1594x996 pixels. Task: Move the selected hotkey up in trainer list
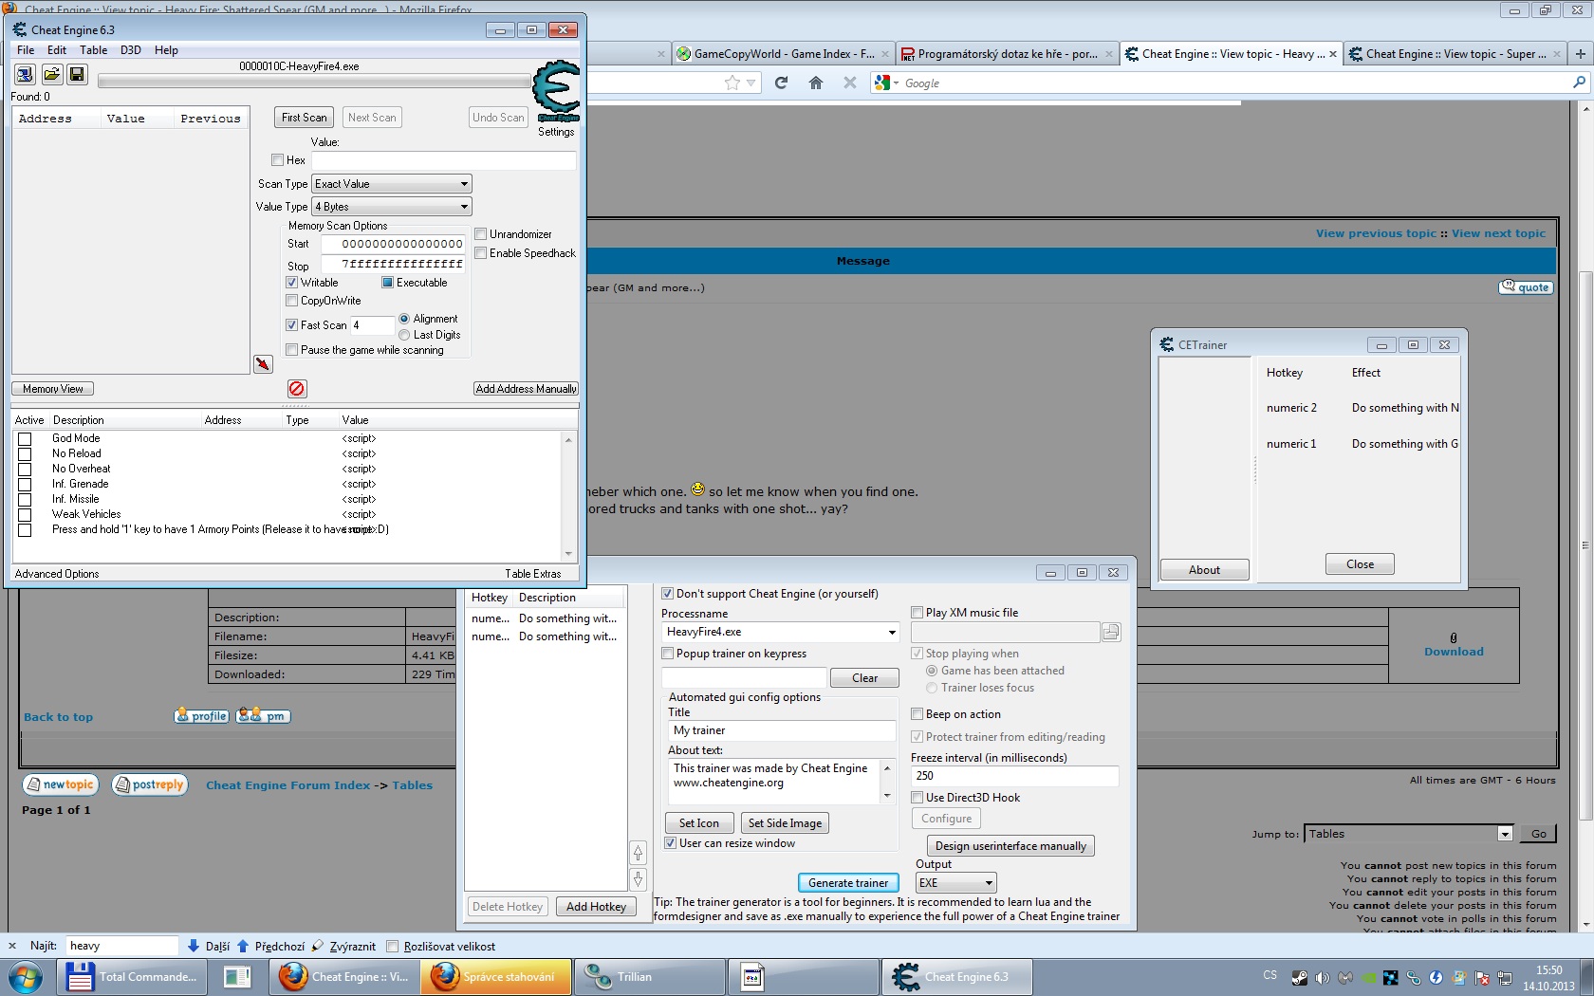click(x=639, y=853)
